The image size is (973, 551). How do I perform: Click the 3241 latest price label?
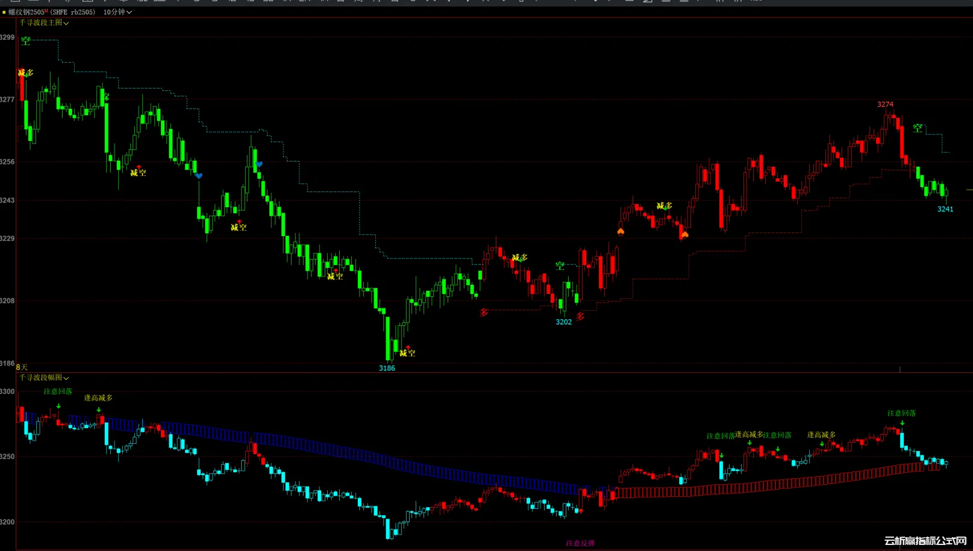click(x=945, y=210)
